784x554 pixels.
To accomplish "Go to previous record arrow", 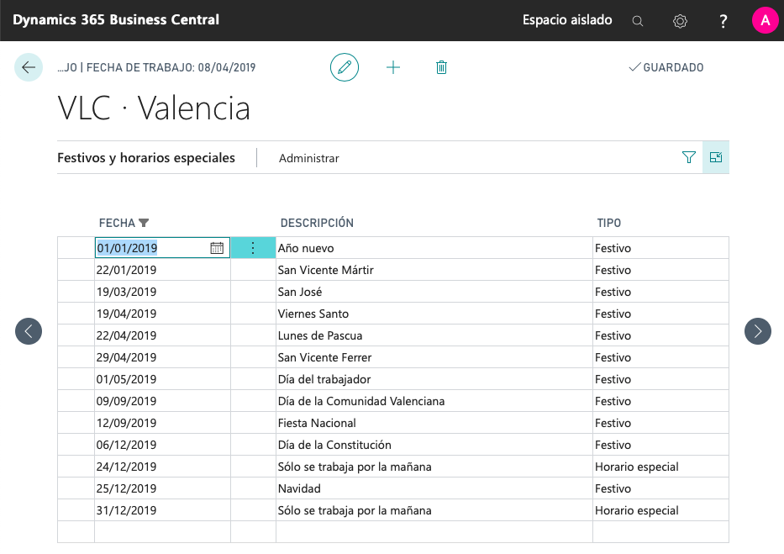I will click(x=29, y=331).
